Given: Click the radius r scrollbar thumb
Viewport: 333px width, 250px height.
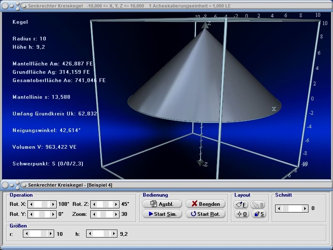Looking at the screenshot, I should (44, 234).
